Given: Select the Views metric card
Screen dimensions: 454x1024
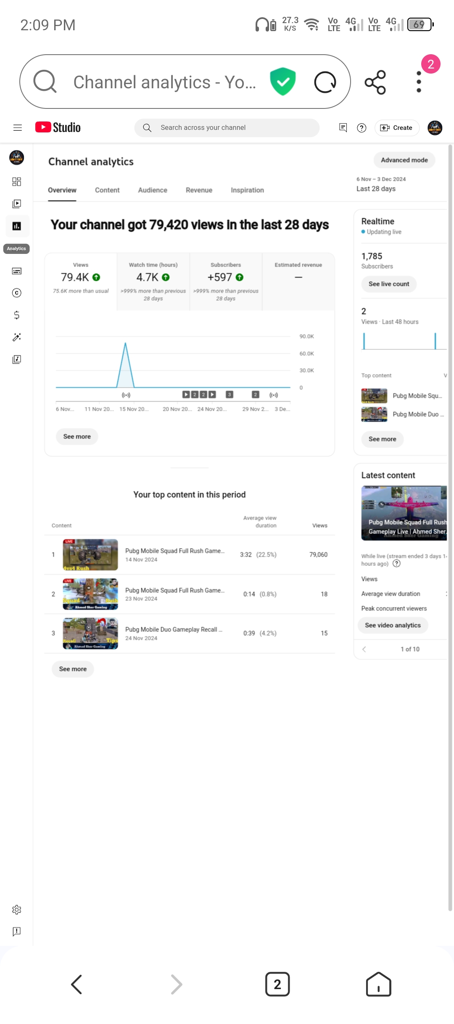Looking at the screenshot, I should click(x=81, y=282).
